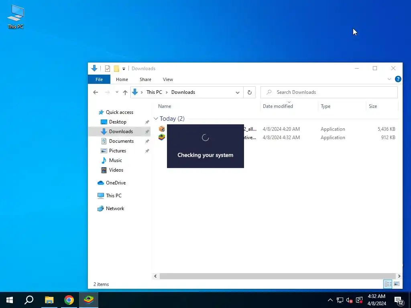
Task: Open taskbar Search
Action: (x=29, y=300)
